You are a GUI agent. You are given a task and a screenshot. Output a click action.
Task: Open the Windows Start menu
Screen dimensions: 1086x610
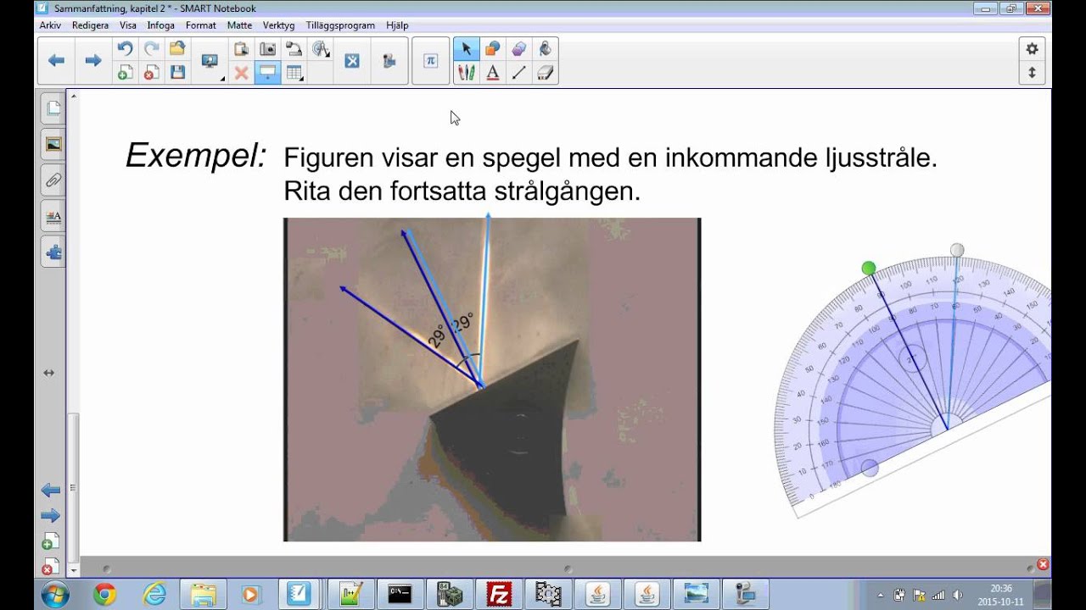[x=54, y=594]
